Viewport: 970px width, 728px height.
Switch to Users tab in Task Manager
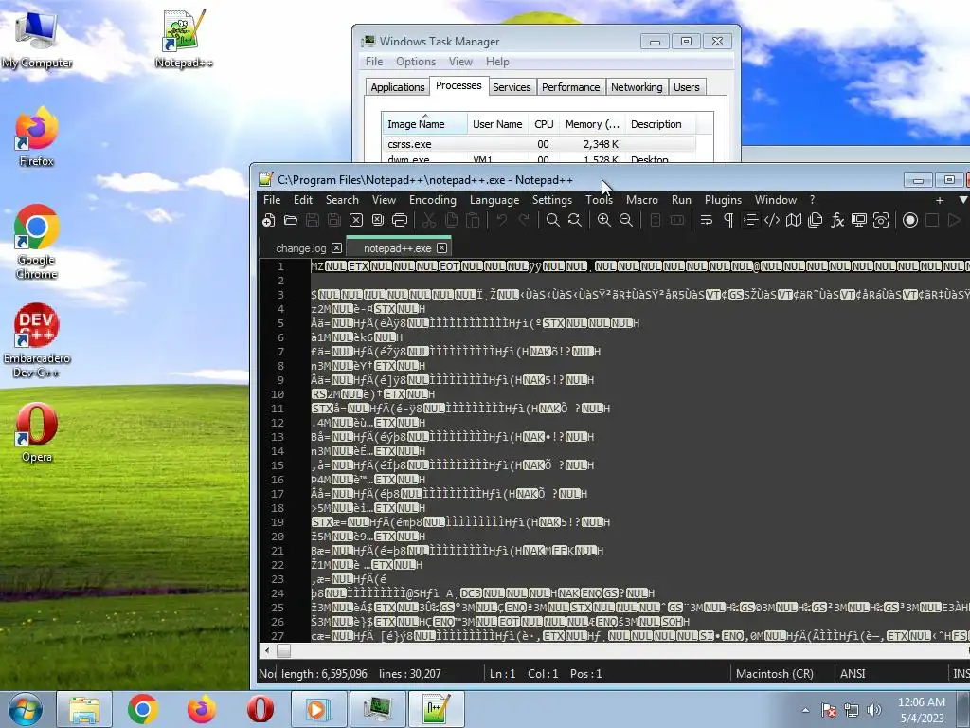tap(686, 87)
